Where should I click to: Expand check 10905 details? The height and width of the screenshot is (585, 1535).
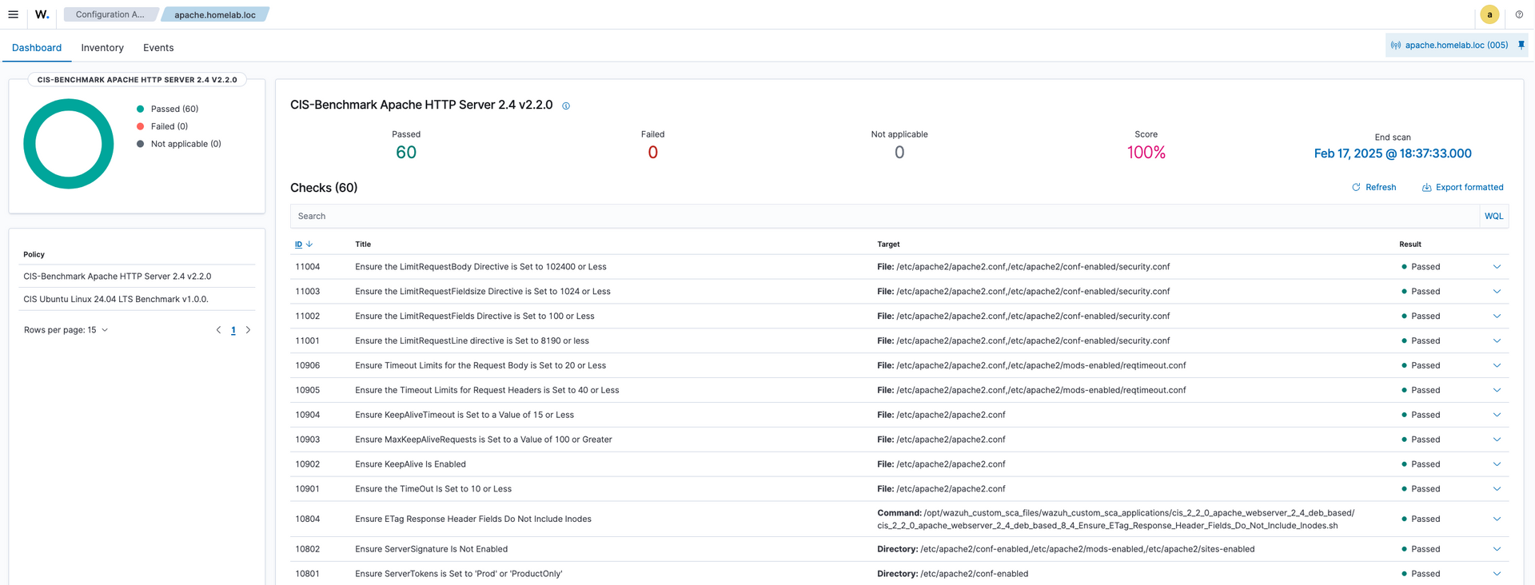tap(1497, 390)
